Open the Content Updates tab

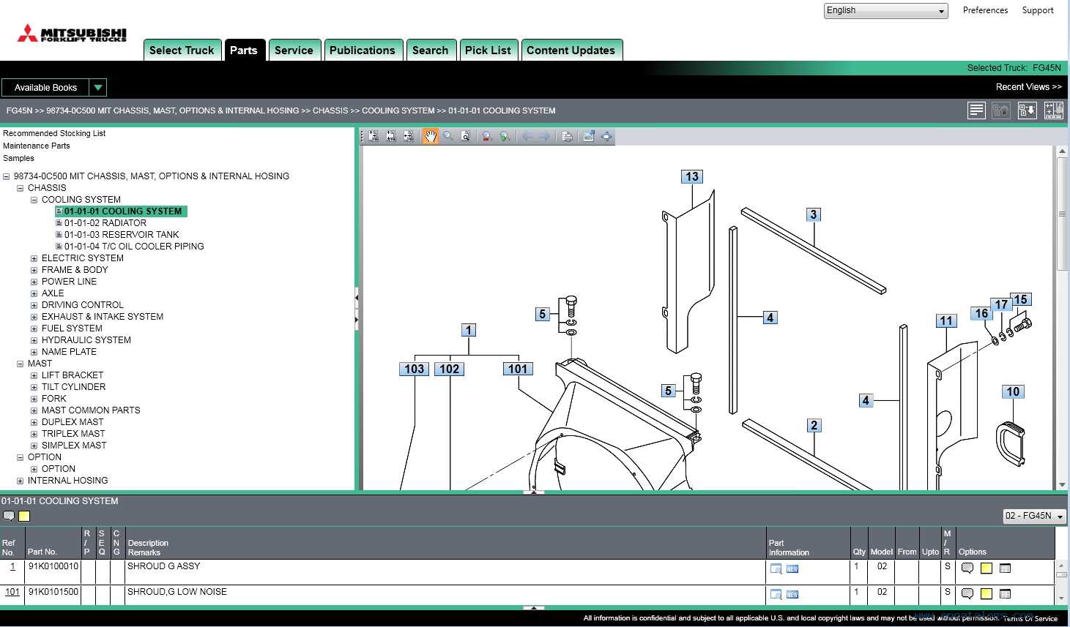click(x=571, y=50)
